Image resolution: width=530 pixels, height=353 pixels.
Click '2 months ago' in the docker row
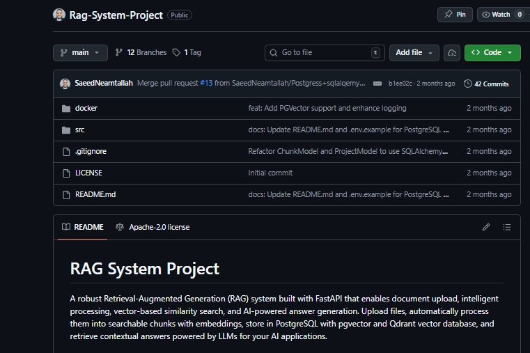[x=489, y=108]
